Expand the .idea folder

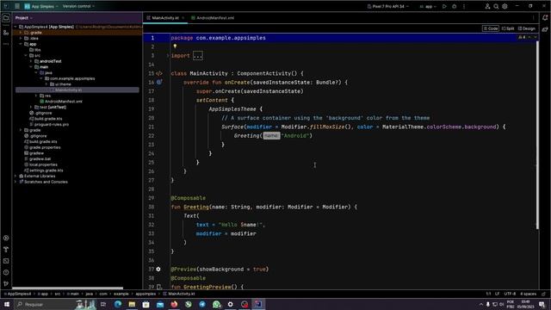21,38
